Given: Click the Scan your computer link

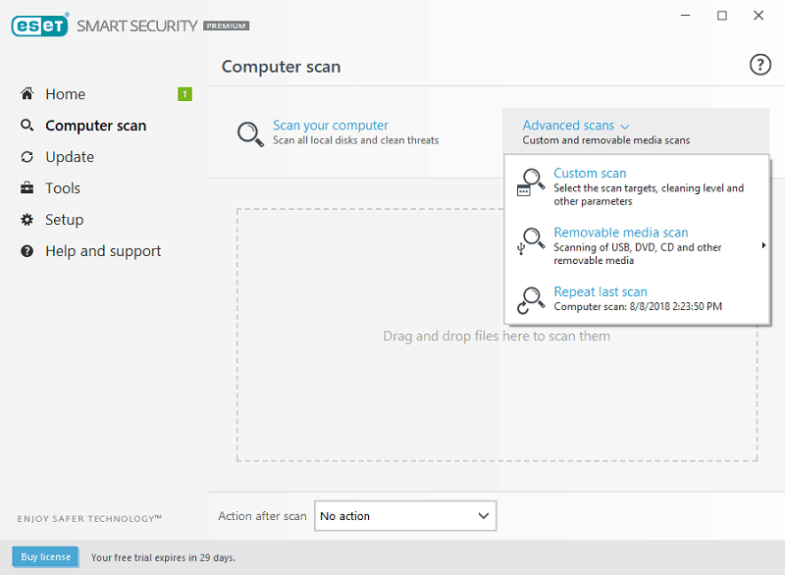Looking at the screenshot, I should [x=331, y=126].
